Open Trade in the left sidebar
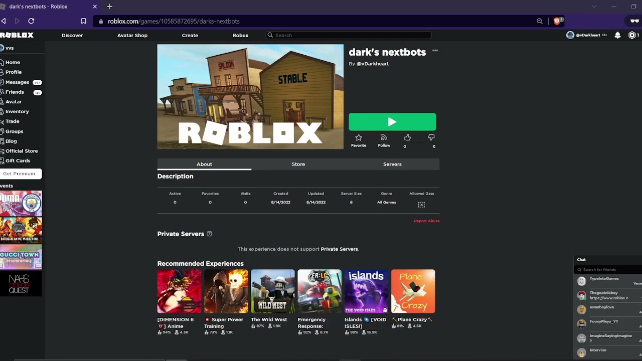 coord(13,121)
